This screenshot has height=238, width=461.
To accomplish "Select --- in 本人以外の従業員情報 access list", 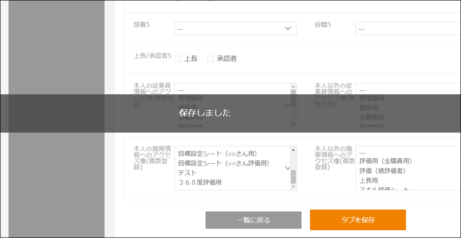I will 362,90.
